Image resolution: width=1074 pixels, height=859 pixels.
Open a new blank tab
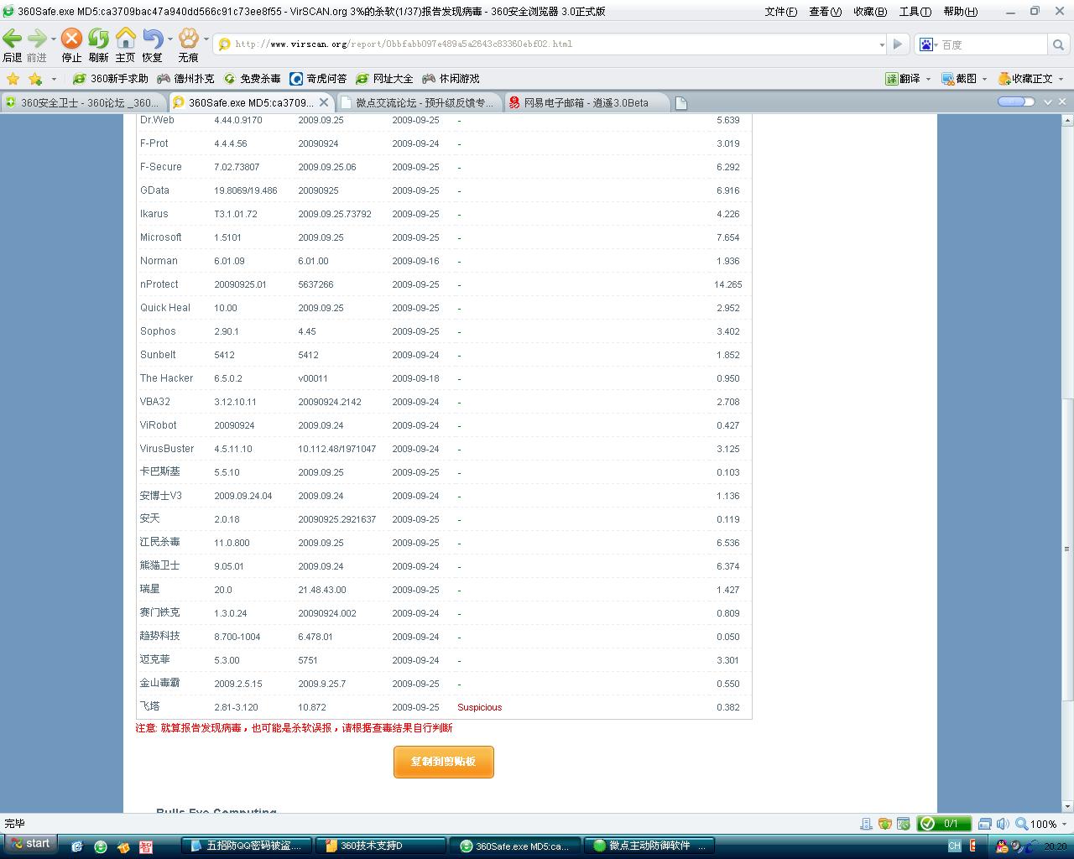(680, 102)
